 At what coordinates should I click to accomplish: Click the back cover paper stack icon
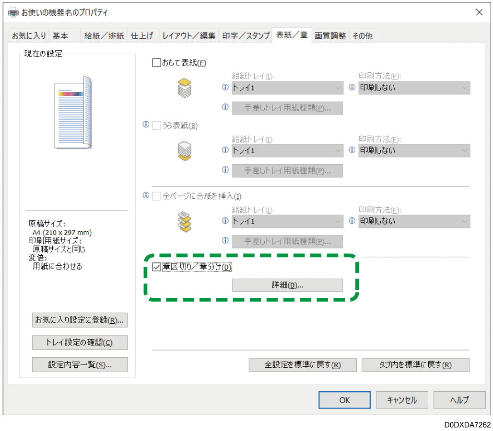pyautogui.click(x=185, y=150)
